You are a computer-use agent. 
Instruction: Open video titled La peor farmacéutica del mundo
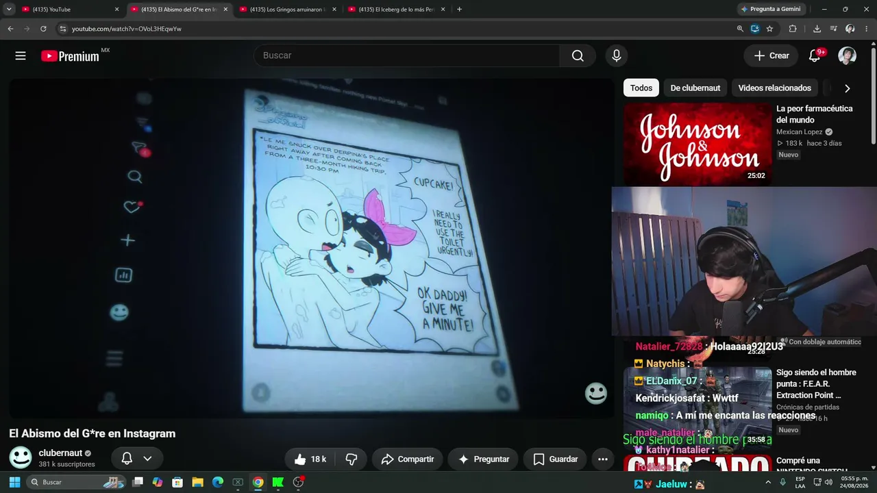coord(815,114)
